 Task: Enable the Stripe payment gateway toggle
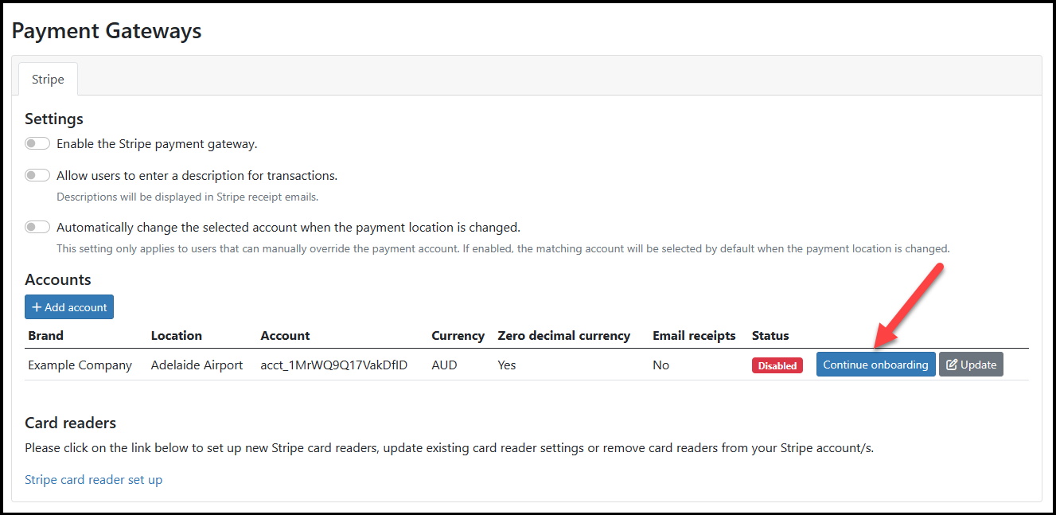click(37, 144)
